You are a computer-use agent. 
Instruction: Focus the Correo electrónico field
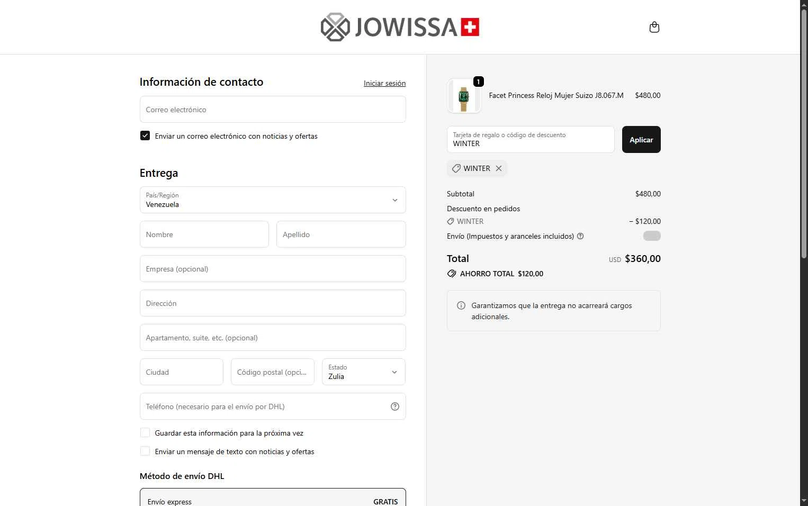tap(273, 109)
